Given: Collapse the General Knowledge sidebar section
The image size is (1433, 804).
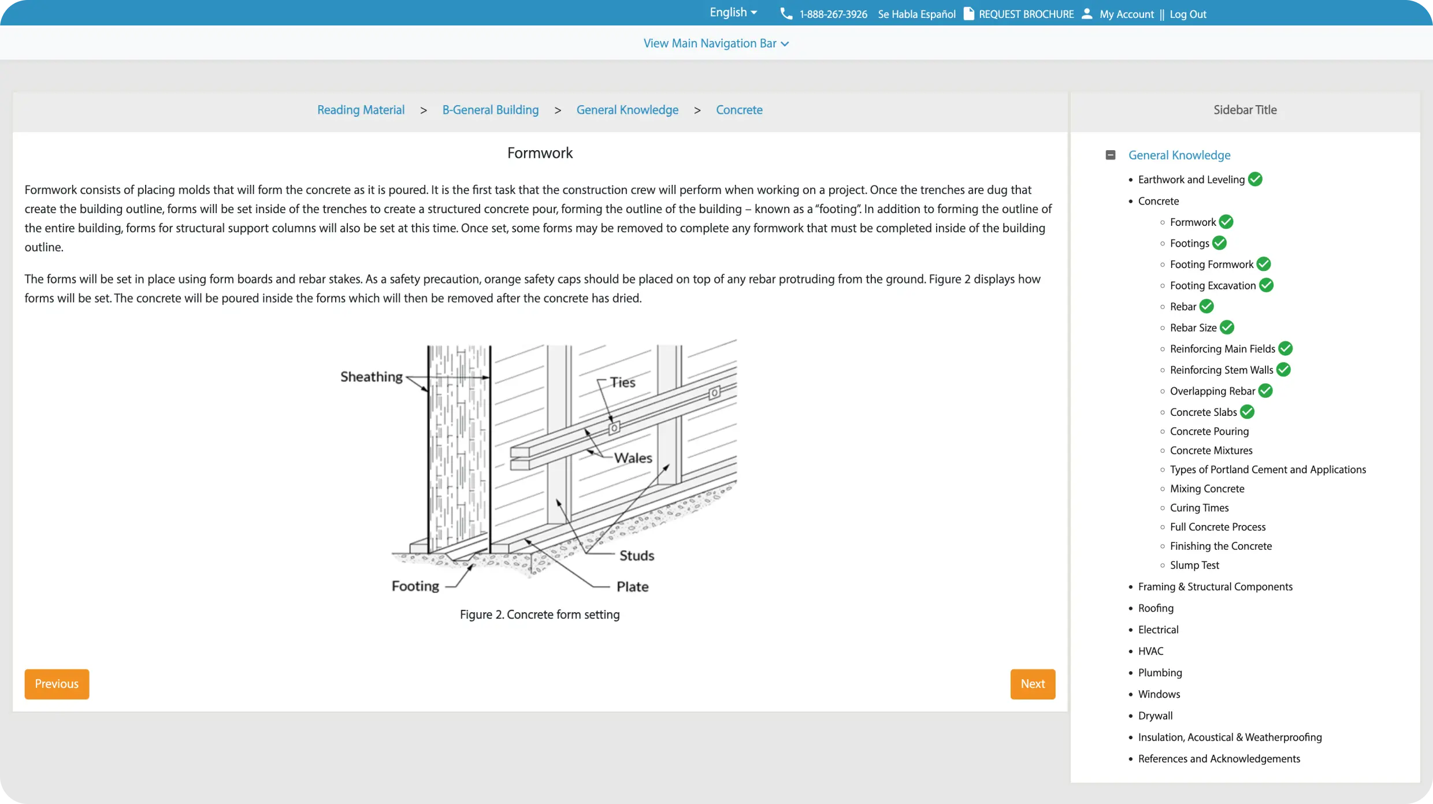Looking at the screenshot, I should pos(1111,155).
